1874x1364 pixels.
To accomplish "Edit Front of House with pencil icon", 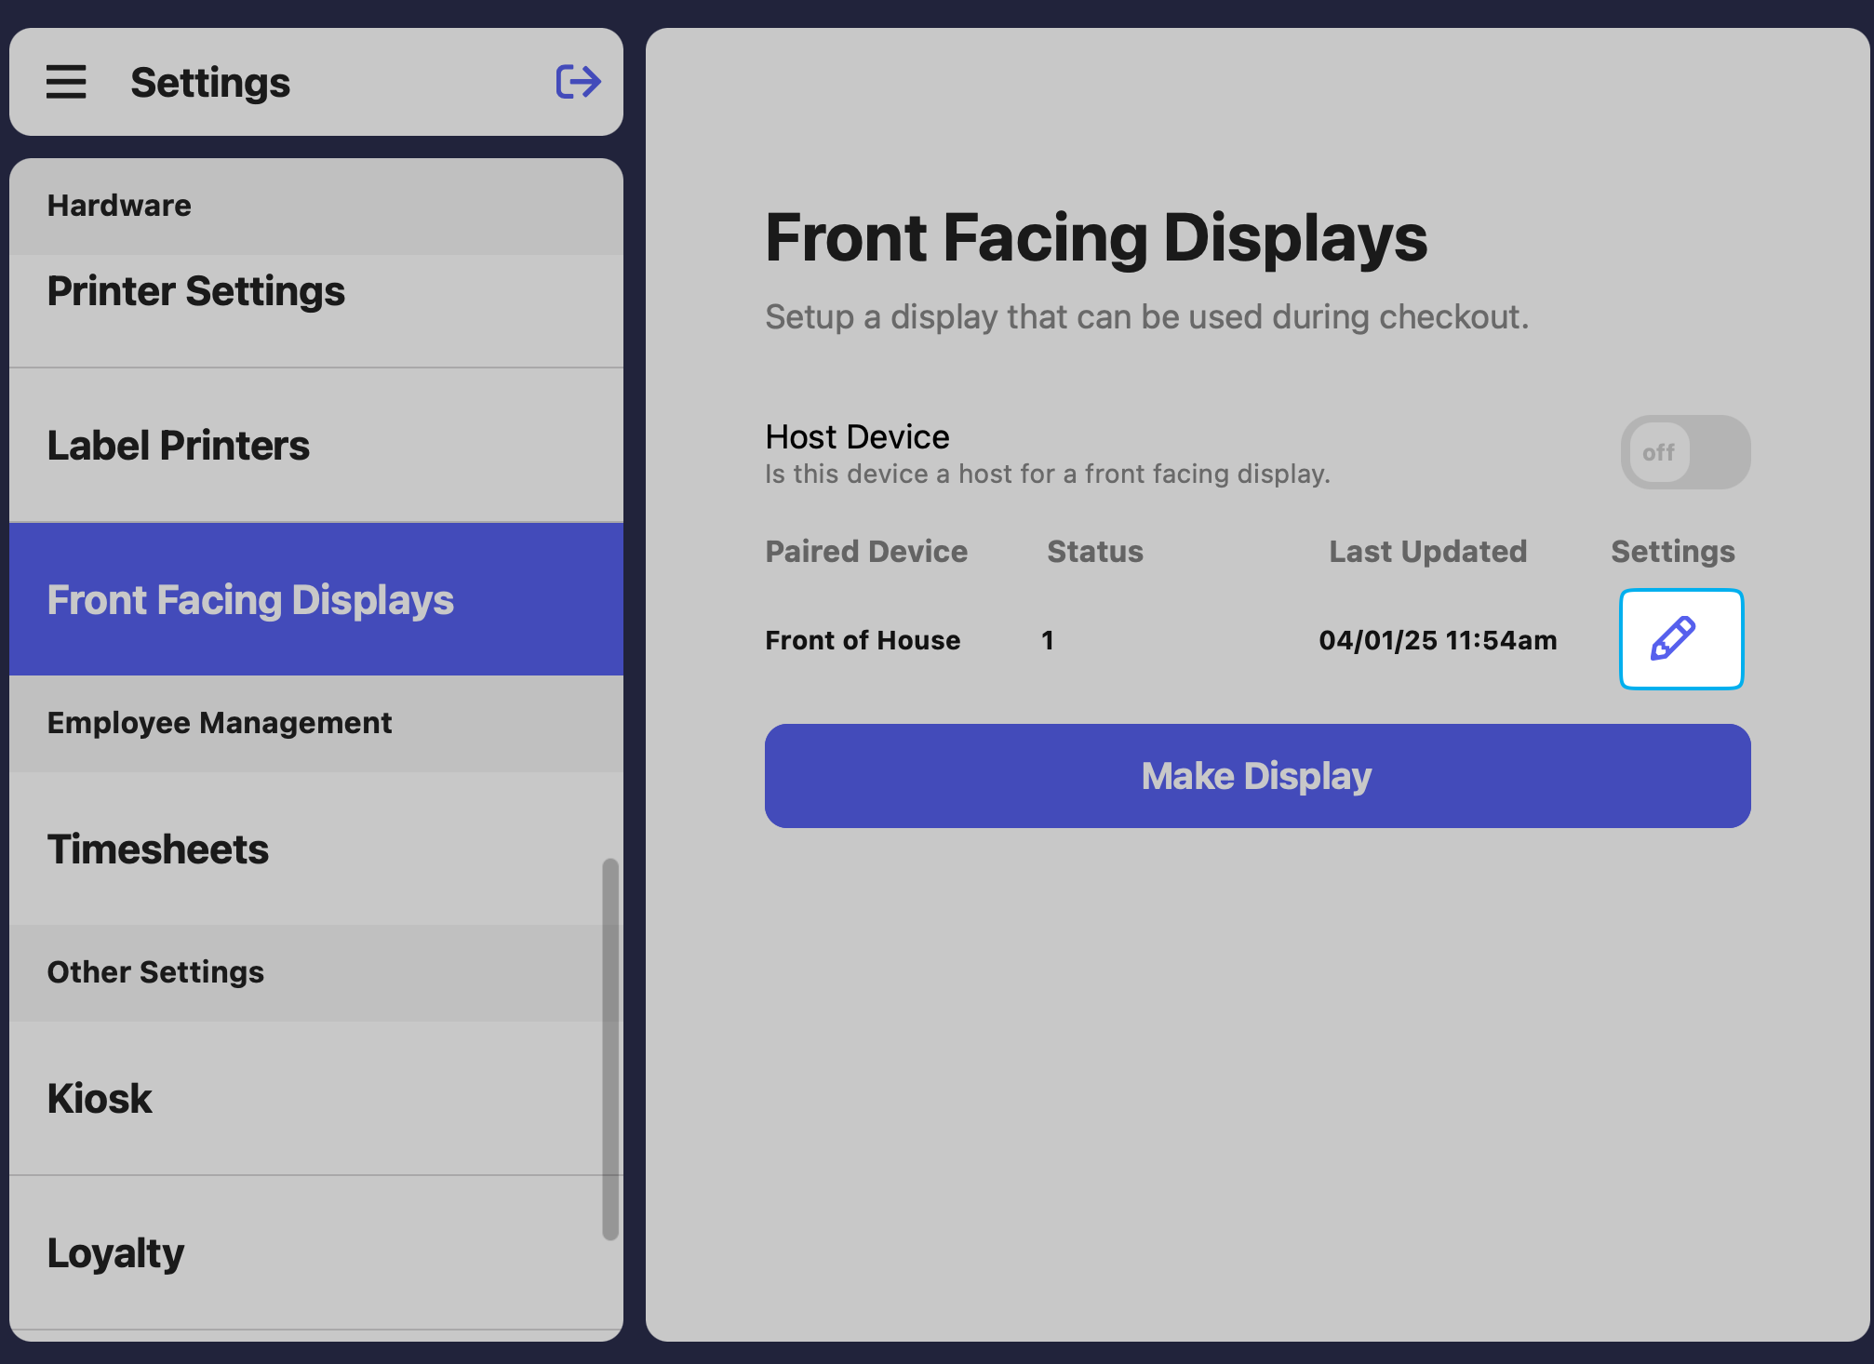I will coord(1680,639).
